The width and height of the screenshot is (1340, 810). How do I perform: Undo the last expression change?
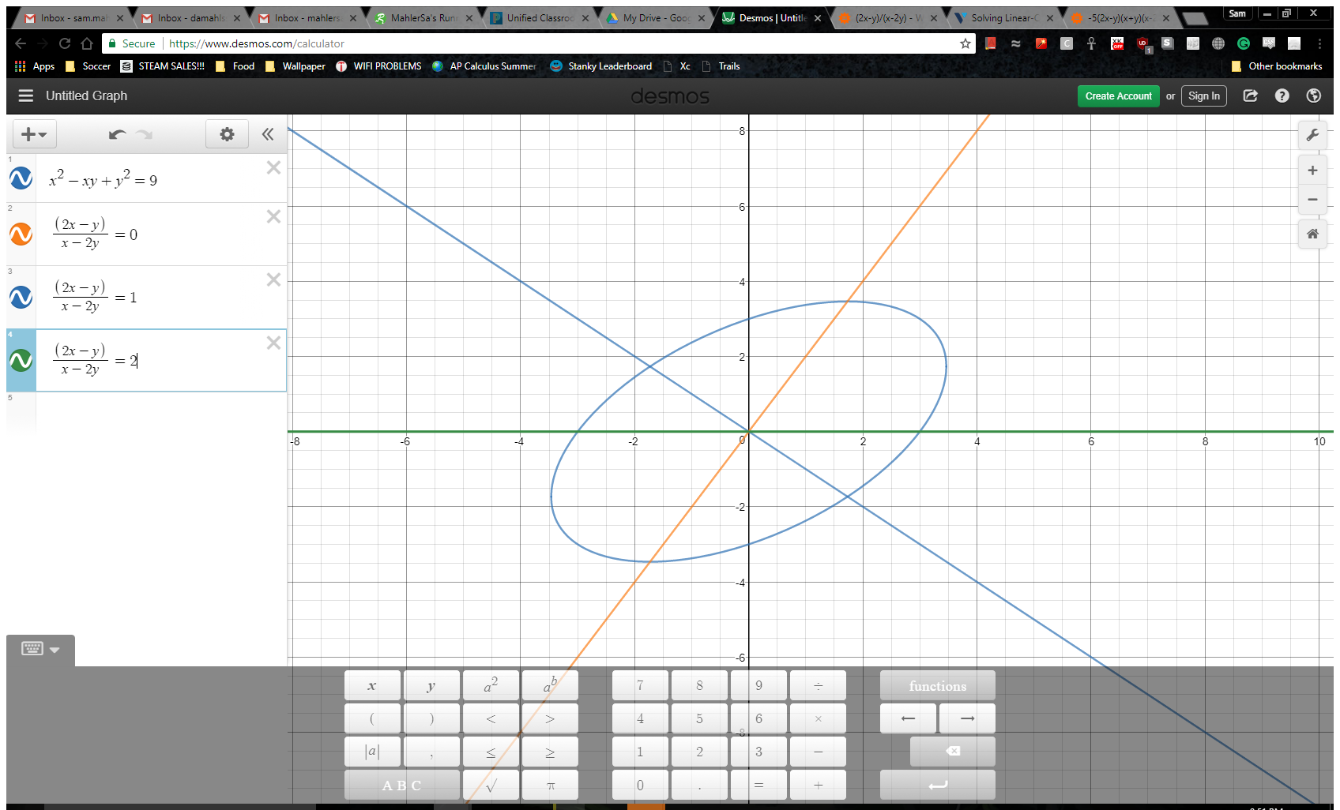117,134
